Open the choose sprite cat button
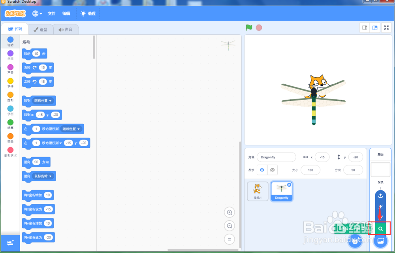The image size is (395, 253). [355, 242]
